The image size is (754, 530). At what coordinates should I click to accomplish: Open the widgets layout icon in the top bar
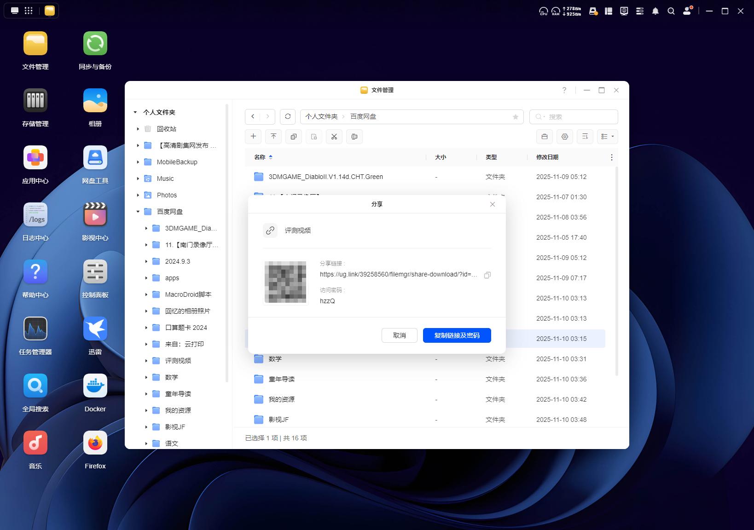coord(609,11)
